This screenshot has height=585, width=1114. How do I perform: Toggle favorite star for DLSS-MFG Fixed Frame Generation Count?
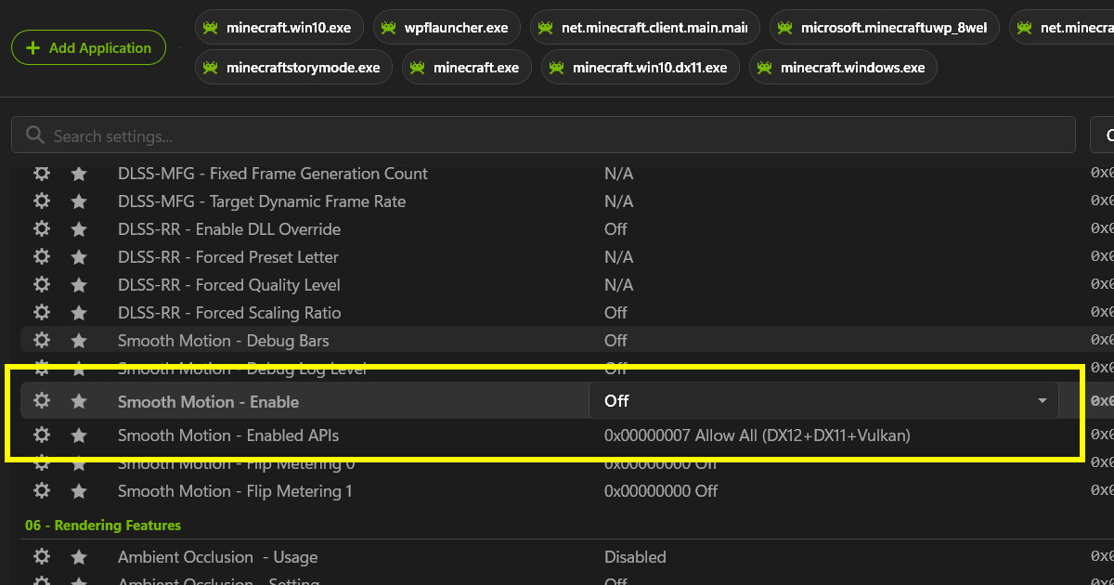point(79,174)
